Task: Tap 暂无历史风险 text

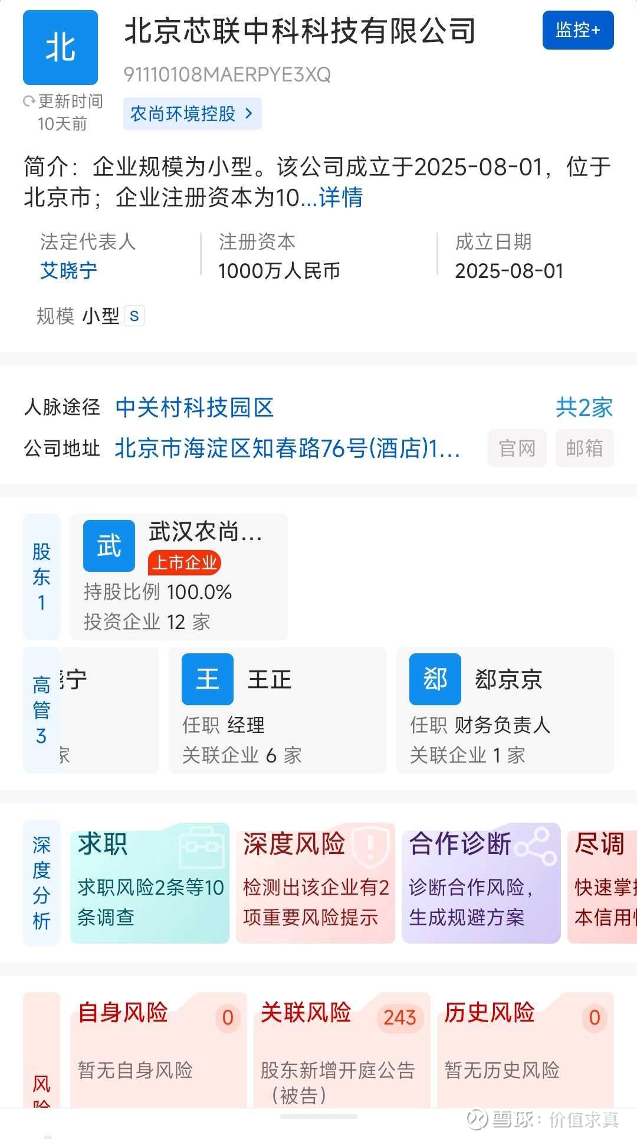Action: 502,1070
